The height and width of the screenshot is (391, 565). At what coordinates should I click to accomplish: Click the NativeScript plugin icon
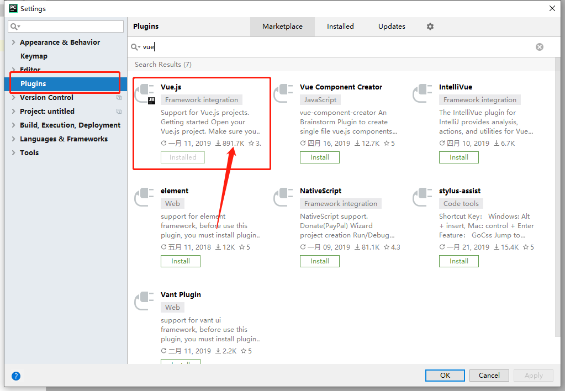click(x=283, y=197)
